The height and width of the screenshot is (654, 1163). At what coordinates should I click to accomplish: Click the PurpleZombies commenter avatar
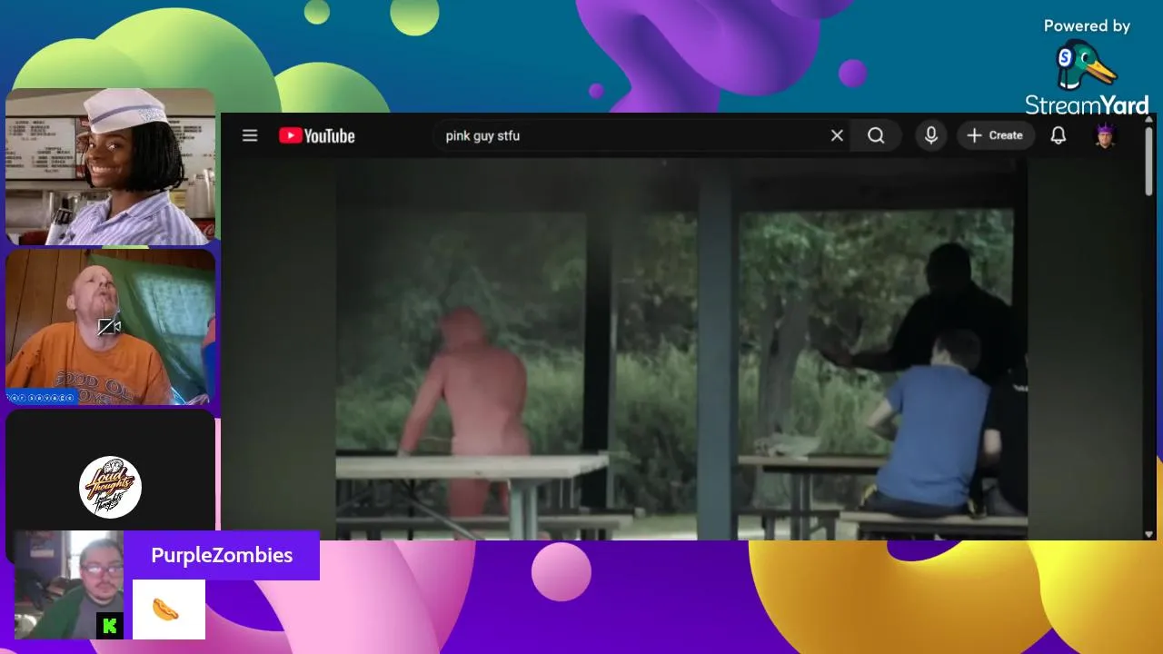tap(69, 585)
